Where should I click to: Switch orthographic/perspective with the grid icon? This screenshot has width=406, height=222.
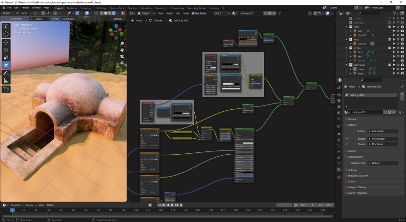[122, 63]
